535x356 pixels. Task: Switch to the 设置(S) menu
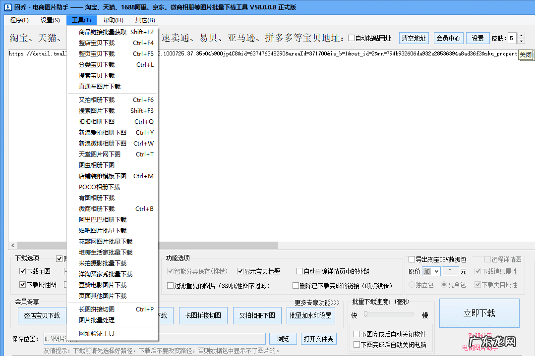tap(50, 20)
